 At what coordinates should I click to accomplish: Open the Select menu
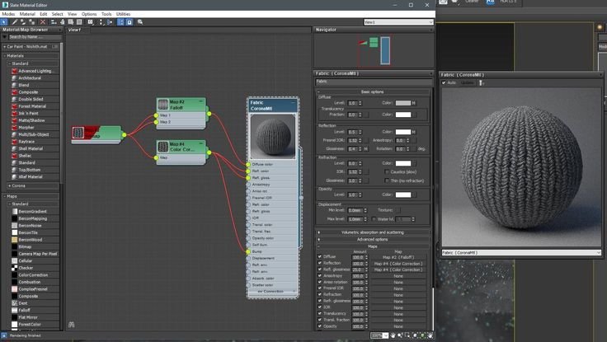coord(57,14)
